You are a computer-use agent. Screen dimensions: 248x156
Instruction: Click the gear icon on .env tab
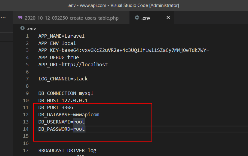[137, 17]
